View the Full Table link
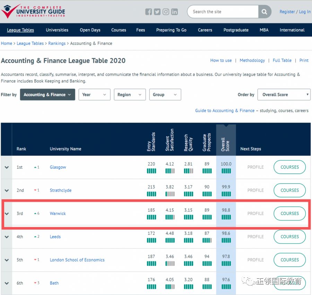This screenshot has height=295, width=312. 282,61
